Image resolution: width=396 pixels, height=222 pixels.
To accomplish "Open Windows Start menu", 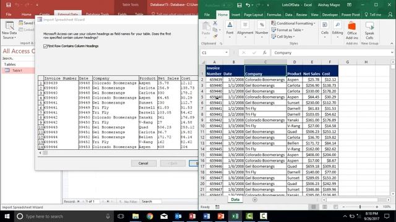I will (7, 216).
